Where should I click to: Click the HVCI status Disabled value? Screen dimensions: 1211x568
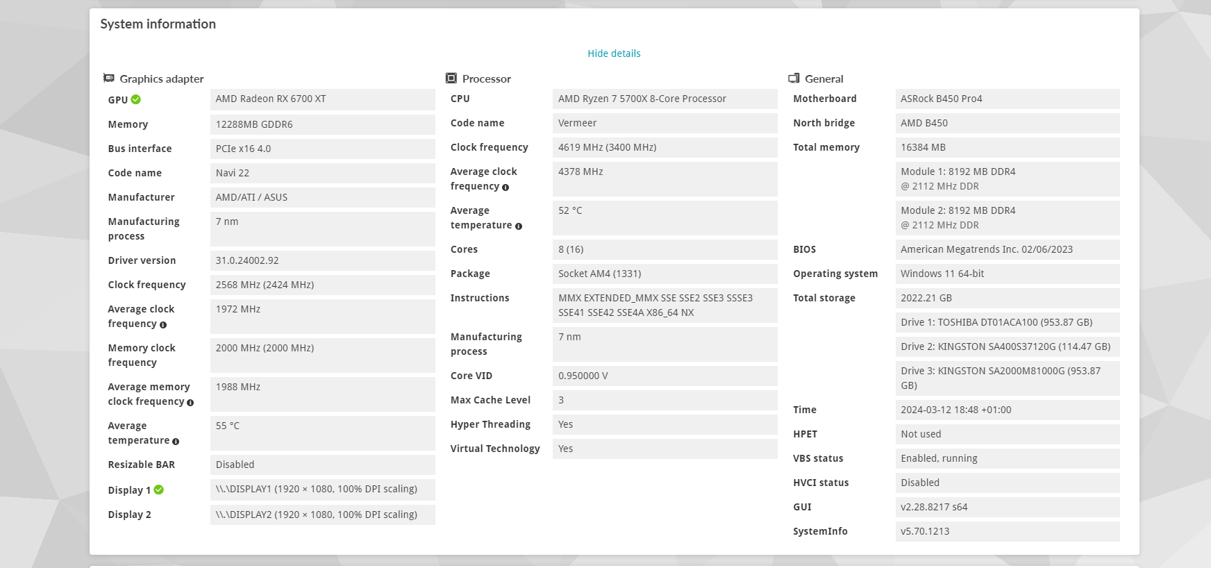1008,483
